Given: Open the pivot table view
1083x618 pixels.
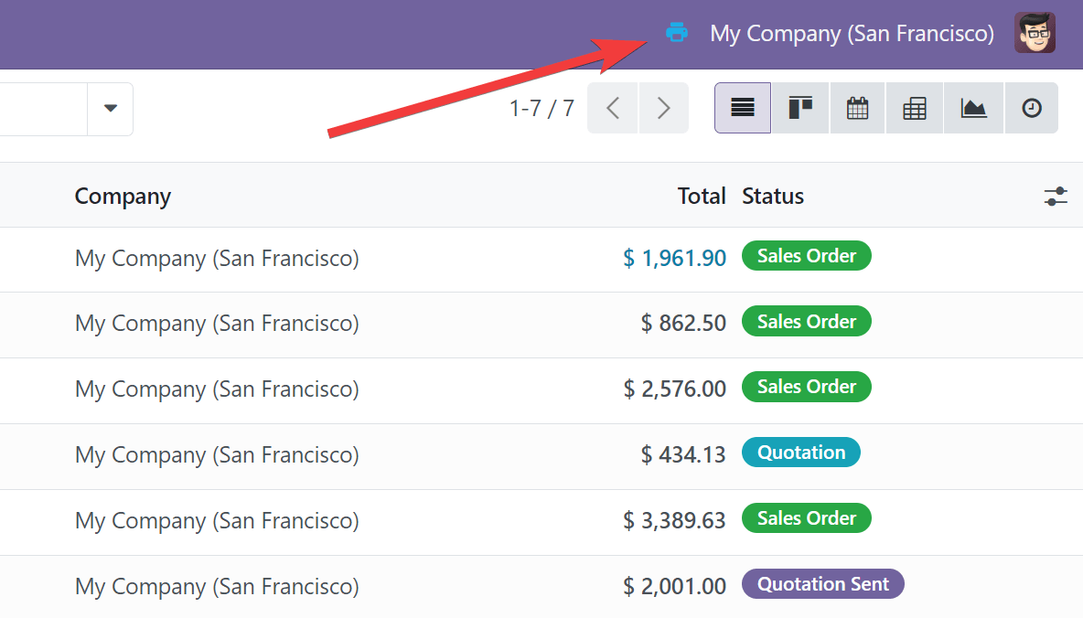Looking at the screenshot, I should 914,108.
